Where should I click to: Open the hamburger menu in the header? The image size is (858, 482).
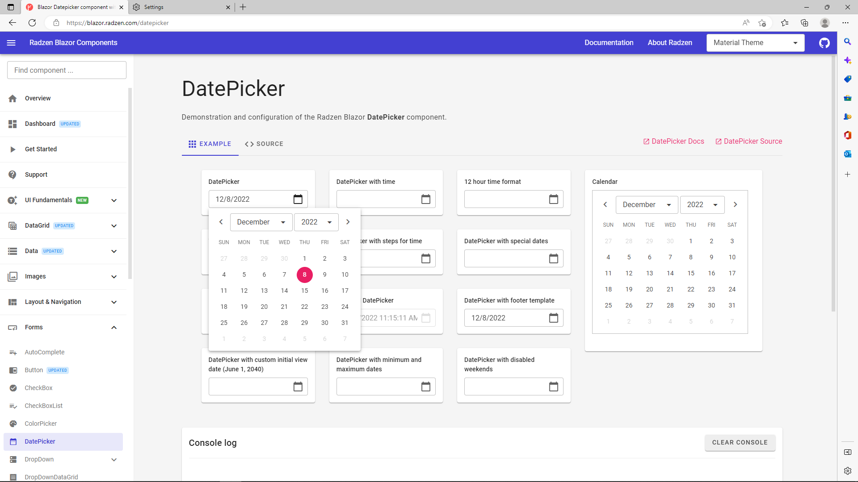click(11, 43)
